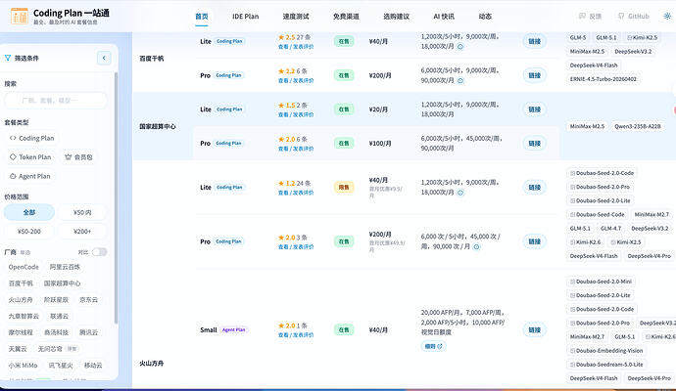Choose the ¥200+ price range

tap(82, 232)
